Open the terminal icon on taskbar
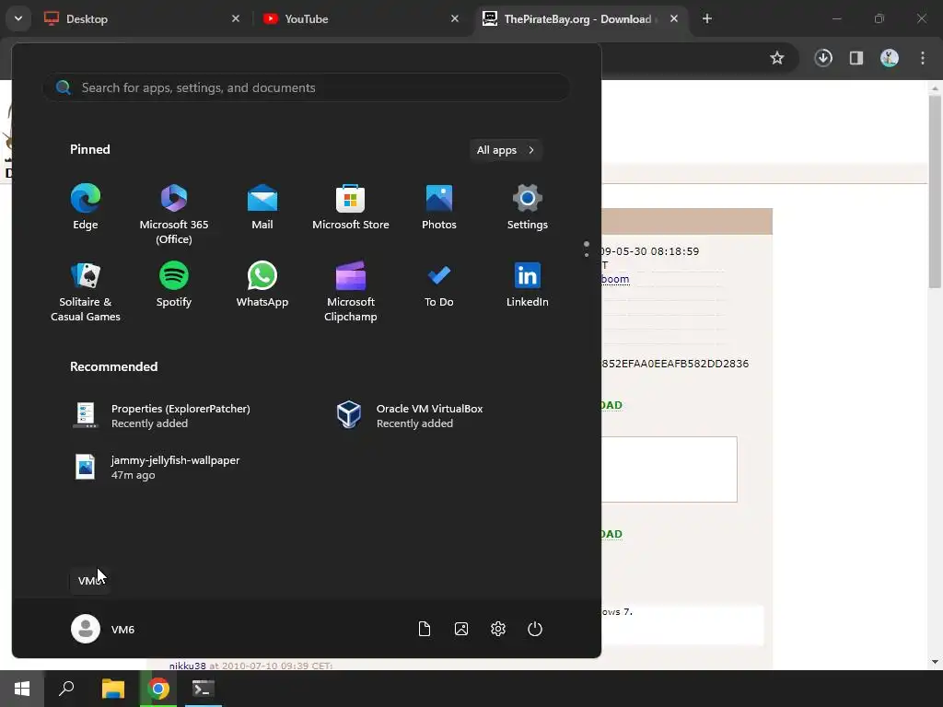 tap(204, 689)
